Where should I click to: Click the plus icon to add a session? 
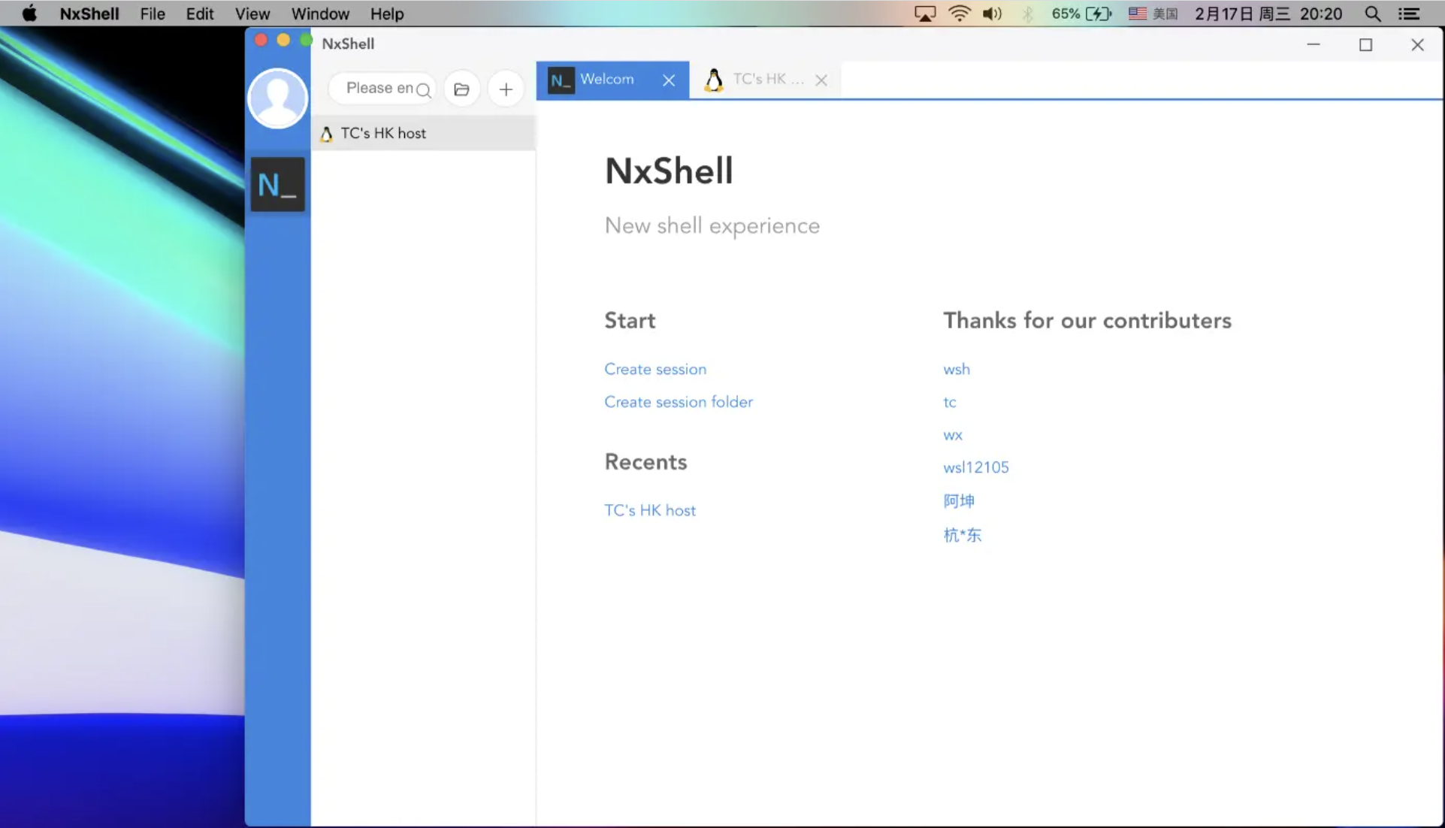coord(505,88)
